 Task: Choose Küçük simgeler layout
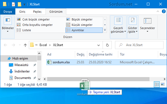coord(79,25)
